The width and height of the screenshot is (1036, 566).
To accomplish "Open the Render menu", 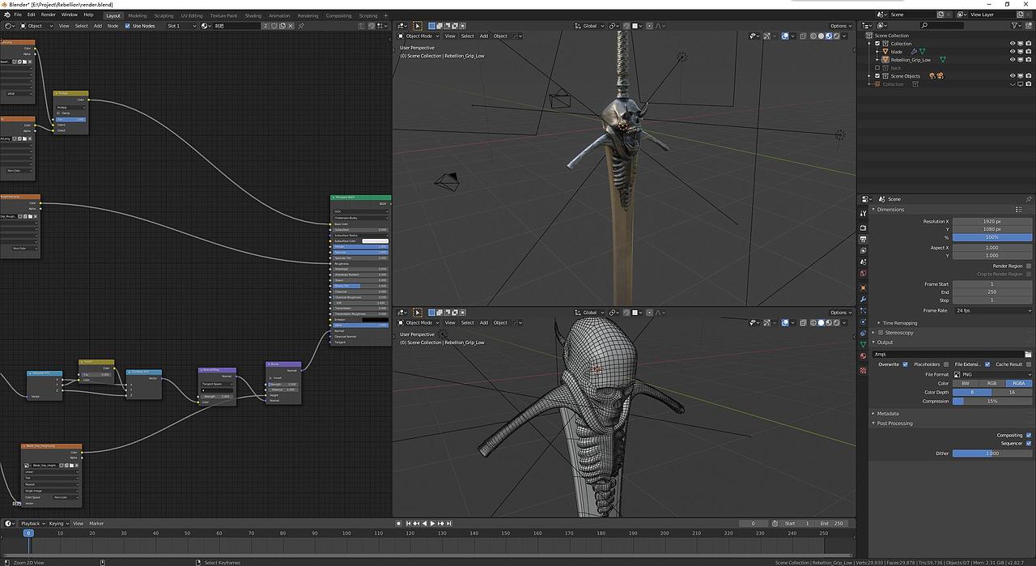I will pos(49,15).
